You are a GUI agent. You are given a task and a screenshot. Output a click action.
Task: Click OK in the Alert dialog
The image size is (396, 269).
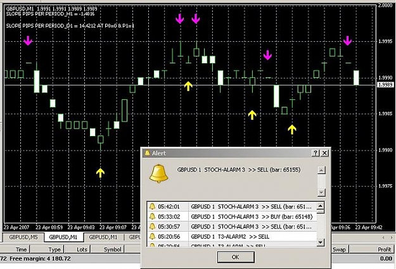236,257
